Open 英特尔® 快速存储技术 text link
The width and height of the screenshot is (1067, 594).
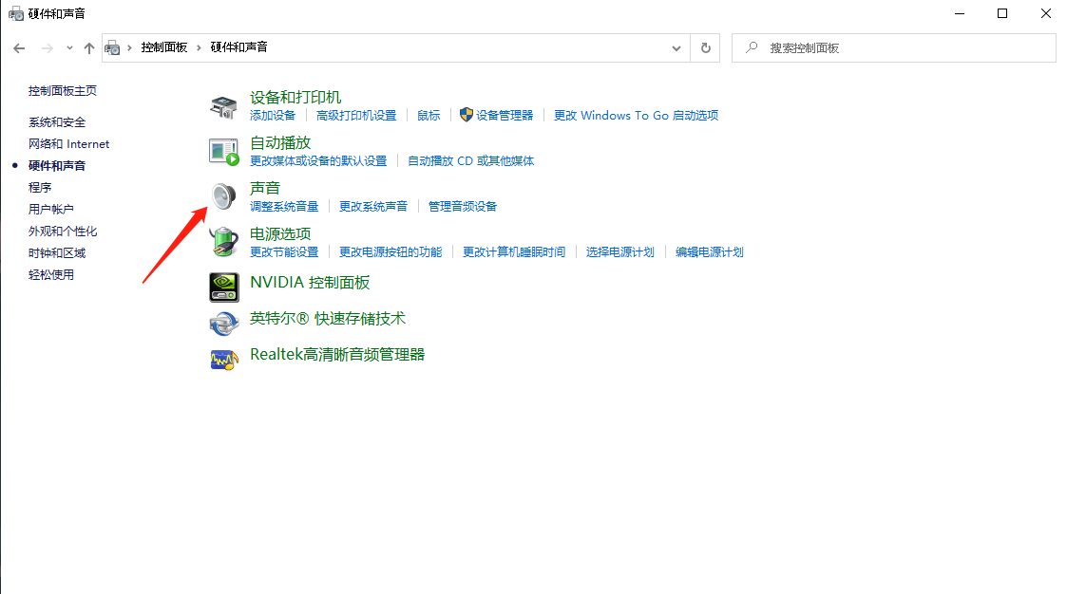point(328,319)
